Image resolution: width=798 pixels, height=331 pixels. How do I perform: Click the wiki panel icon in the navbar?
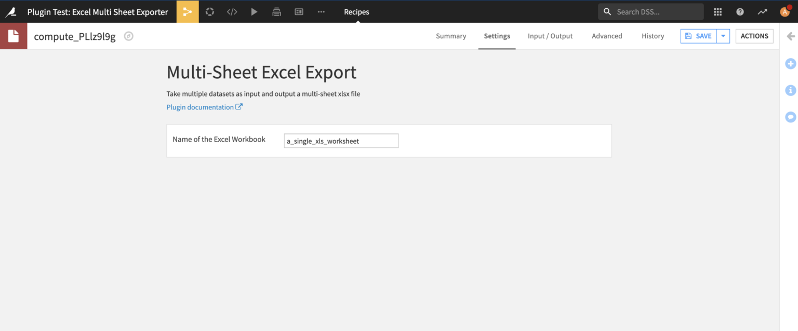click(299, 11)
